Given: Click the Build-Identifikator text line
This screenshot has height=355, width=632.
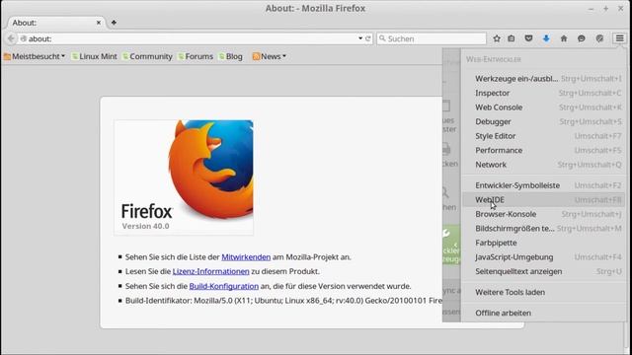Looking at the screenshot, I should coord(283,301).
